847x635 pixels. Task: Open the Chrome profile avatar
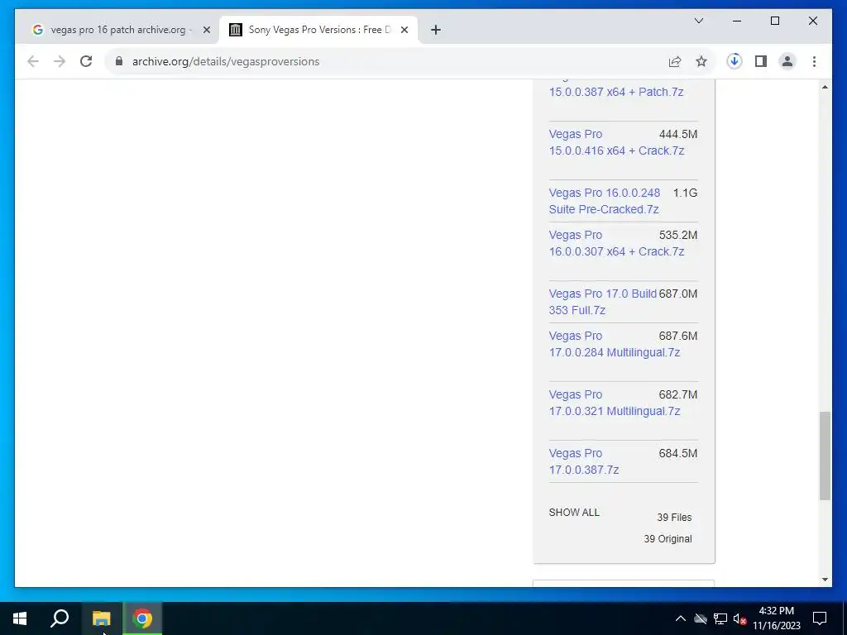click(x=787, y=61)
